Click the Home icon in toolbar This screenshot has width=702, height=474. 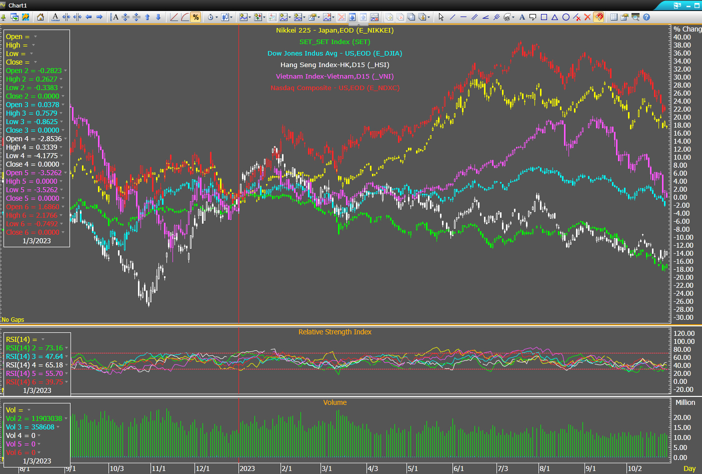click(x=40, y=17)
